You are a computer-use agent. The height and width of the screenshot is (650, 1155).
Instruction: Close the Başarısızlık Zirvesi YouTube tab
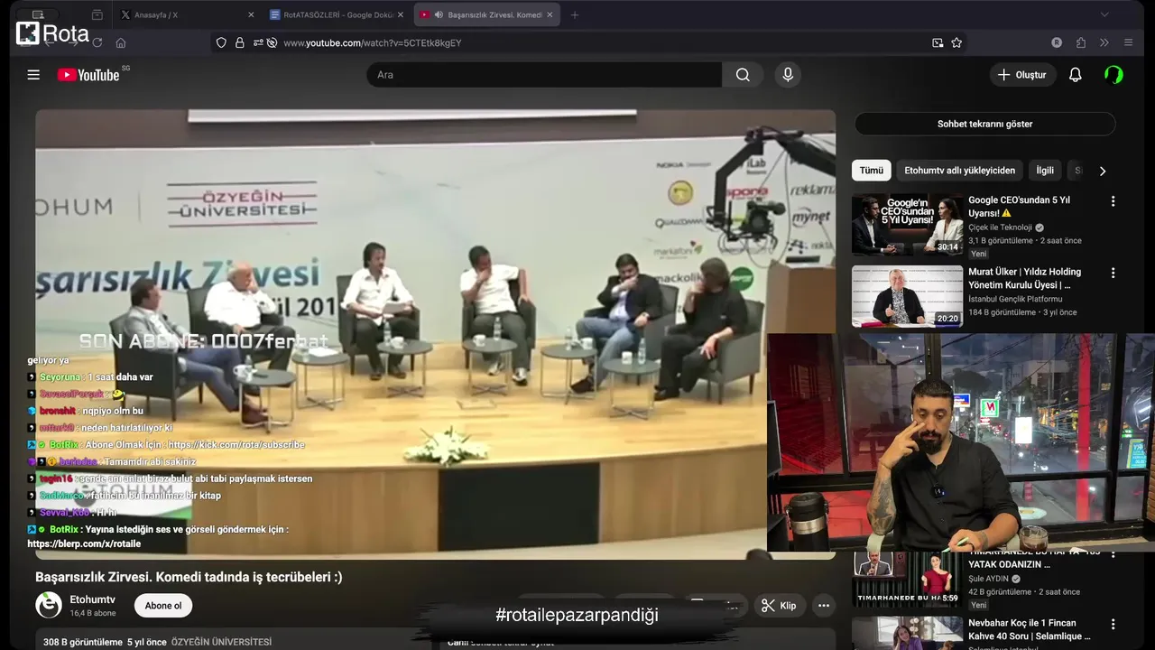pyautogui.click(x=550, y=14)
